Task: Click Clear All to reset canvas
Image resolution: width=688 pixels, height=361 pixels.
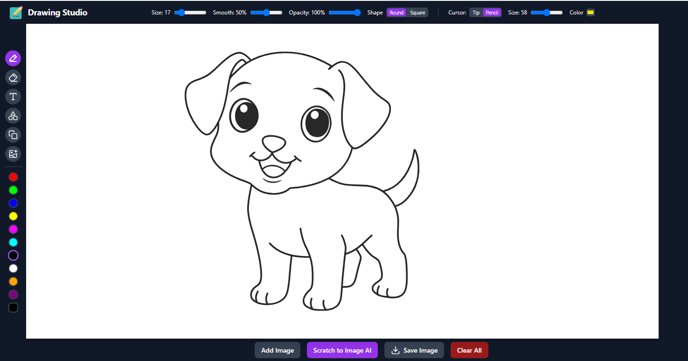Action: coord(469,350)
